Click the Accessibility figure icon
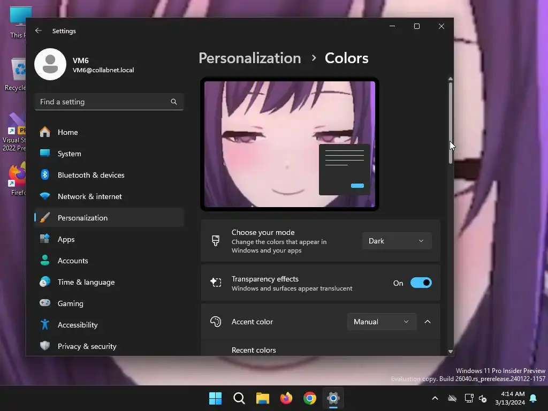Image resolution: width=548 pixels, height=411 pixels. tap(45, 325)
